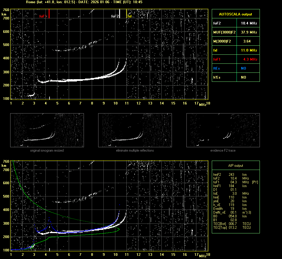The height and width of the screenshot is (259, 282).
Task: Select the AUTOSCALA output header
Action: coord(235,14)
